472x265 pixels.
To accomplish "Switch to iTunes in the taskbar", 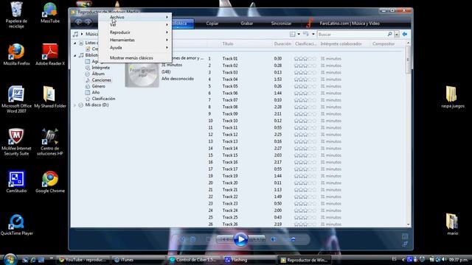I will 138,260.
